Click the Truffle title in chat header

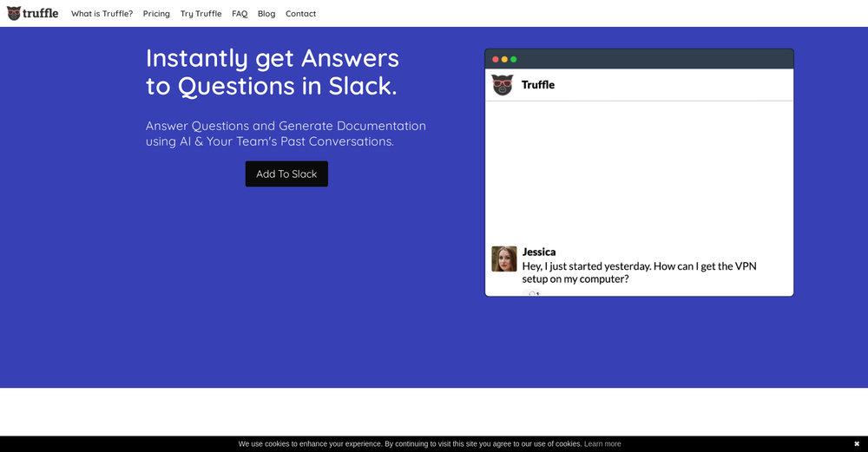point(538,85)
